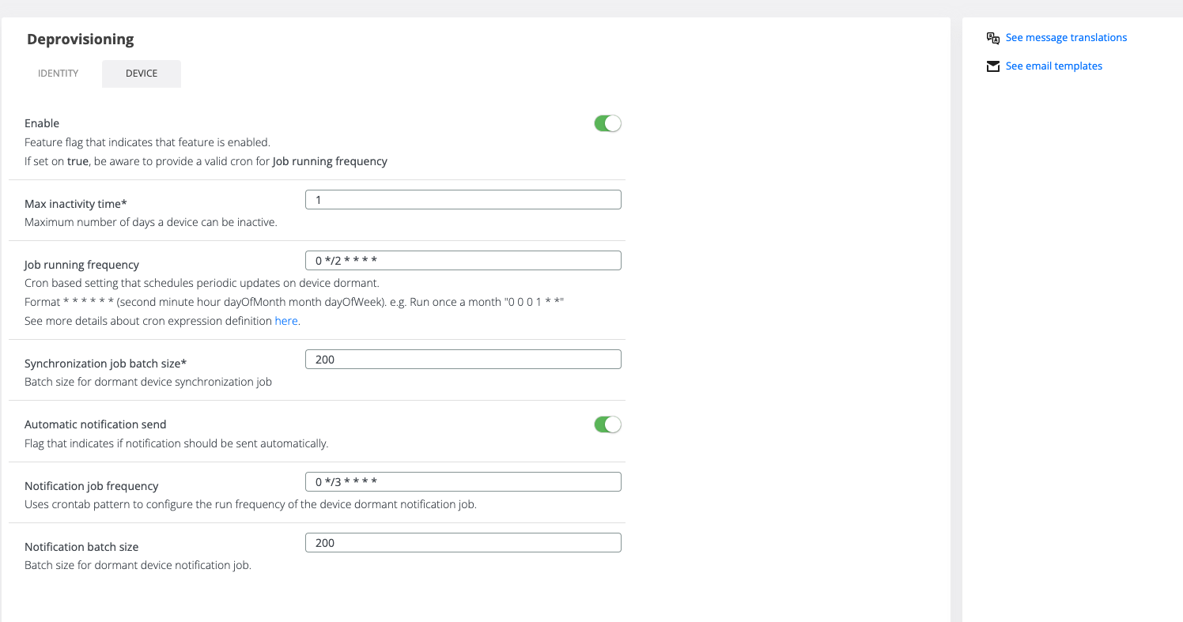Open See email templates link
The width and height of the screenshot is (1183, 622).
pyautogui.click(x=1053, y=66)
